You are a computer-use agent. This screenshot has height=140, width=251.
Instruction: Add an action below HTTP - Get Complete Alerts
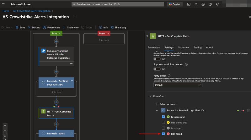56,124
